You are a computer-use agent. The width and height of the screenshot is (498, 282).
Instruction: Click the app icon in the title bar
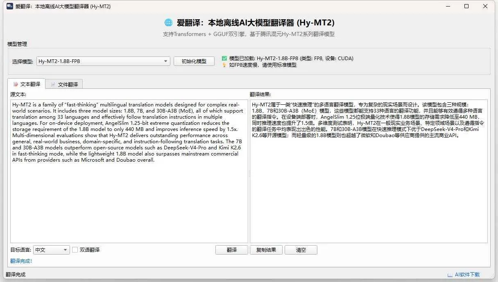coord(9,6)
